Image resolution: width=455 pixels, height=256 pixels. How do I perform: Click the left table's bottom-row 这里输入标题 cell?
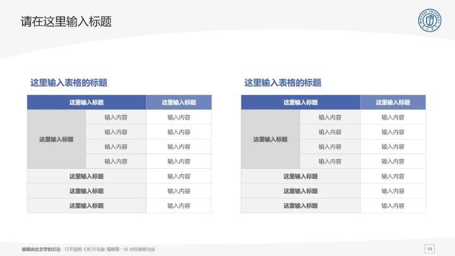coord(87,206)
